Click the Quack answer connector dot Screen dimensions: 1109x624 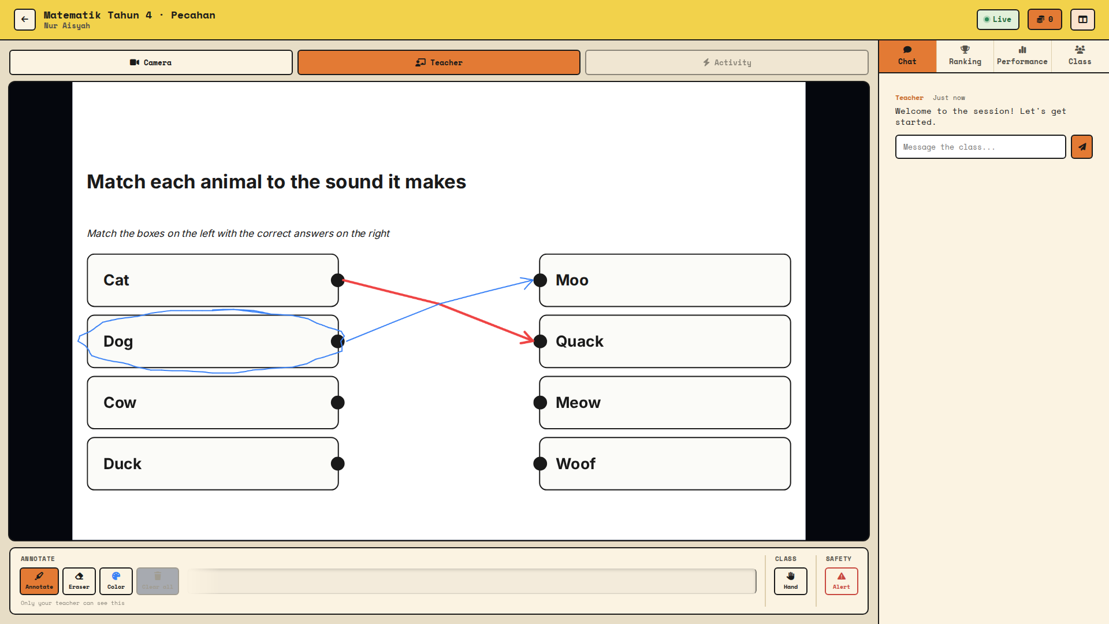[x=540, y=341]
